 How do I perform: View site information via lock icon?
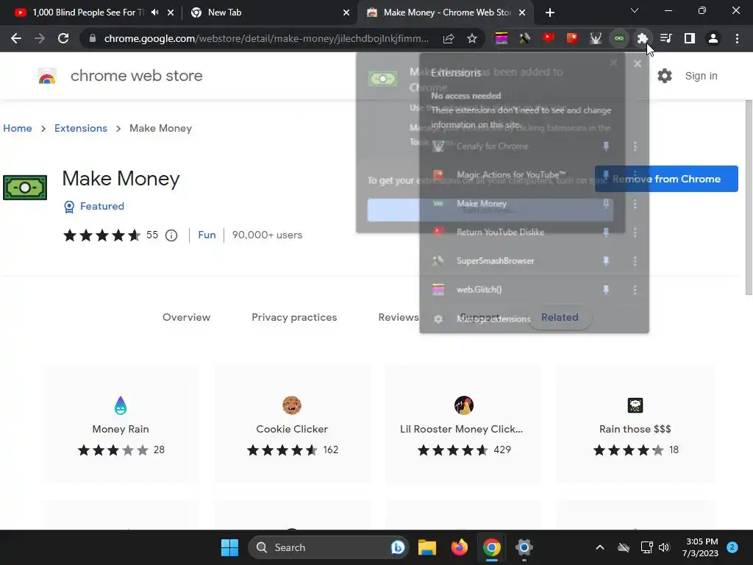point(93,38)
